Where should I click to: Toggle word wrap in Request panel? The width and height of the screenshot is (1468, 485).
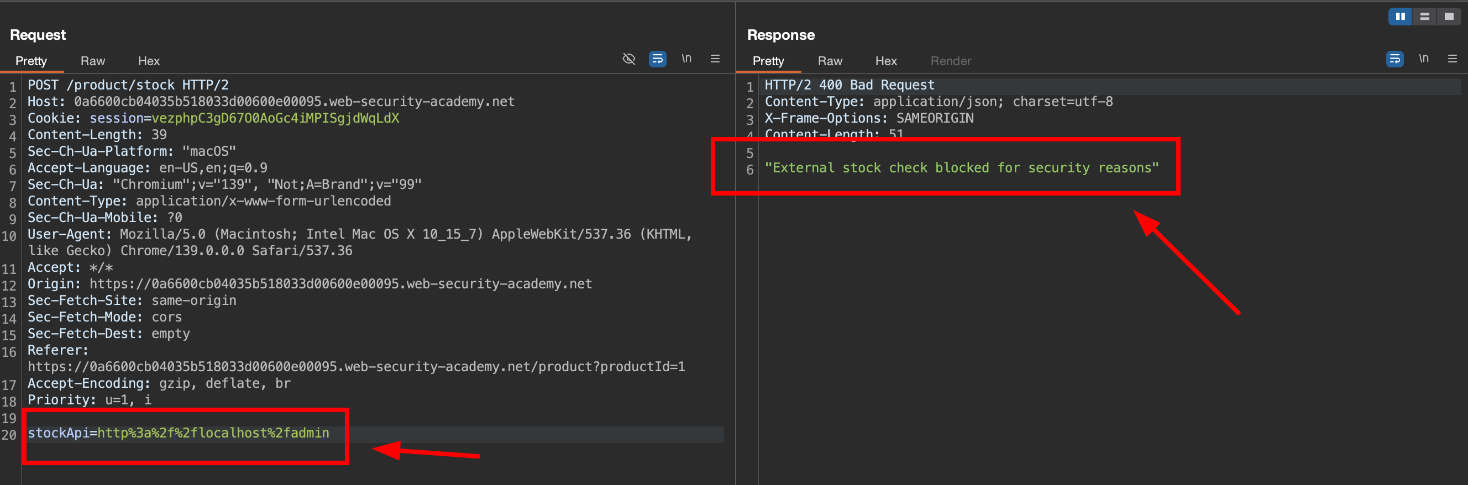tap(657, 59)
